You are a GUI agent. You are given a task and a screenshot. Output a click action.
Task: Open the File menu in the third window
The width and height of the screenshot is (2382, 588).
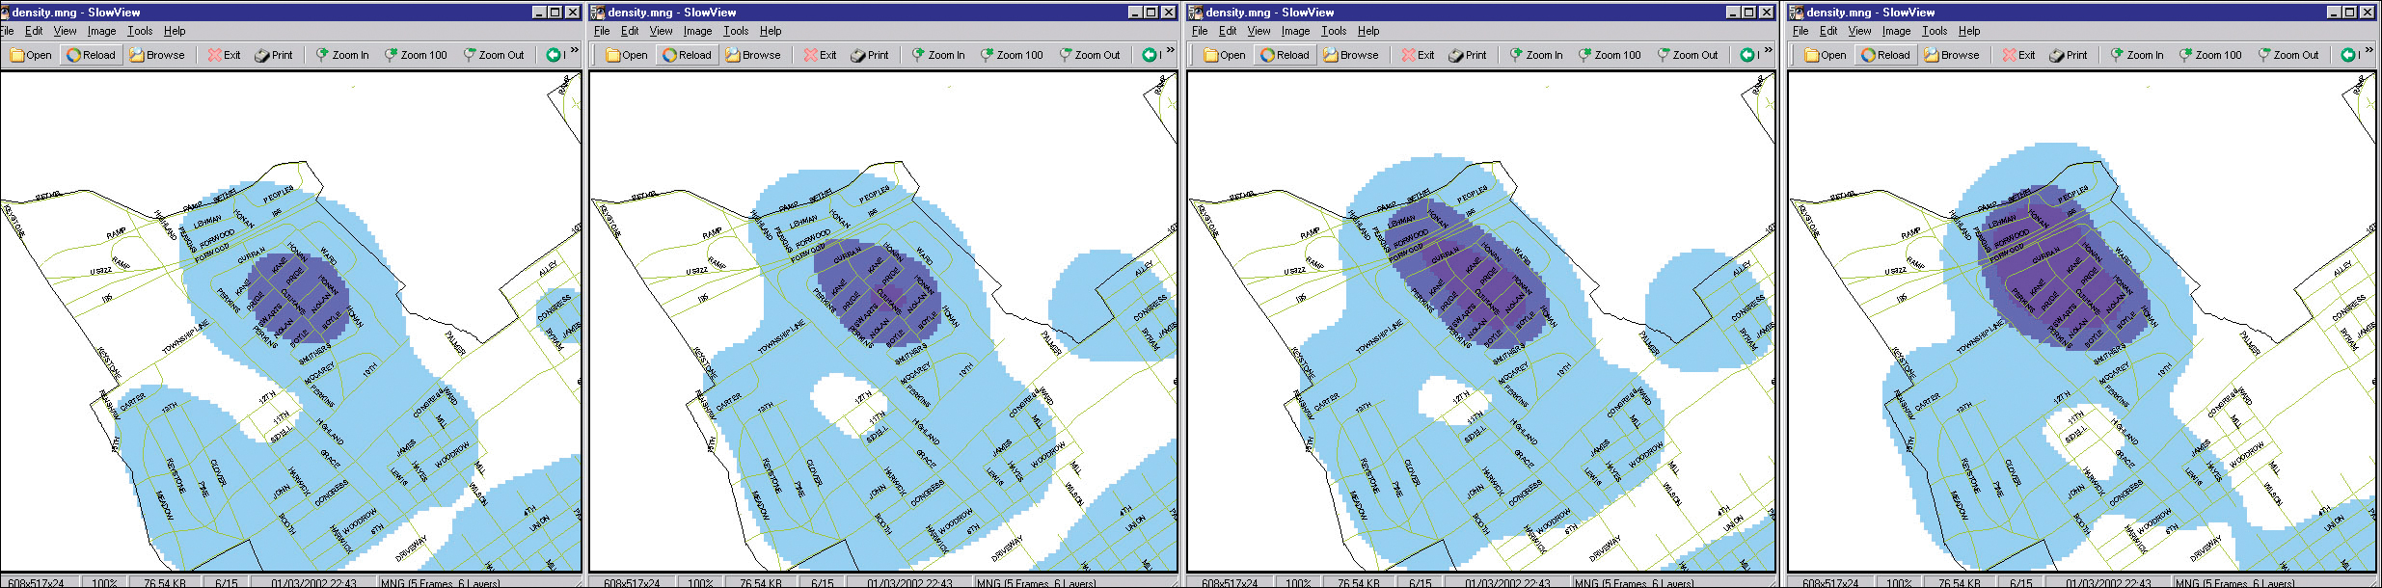pyautogui.click(x=1200, y=31)
